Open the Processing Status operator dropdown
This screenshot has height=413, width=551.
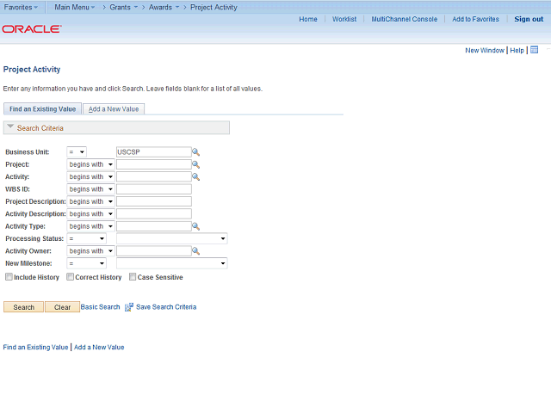(86, 239)
